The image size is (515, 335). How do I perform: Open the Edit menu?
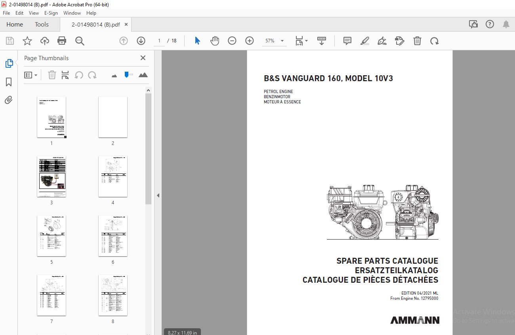click(x=19, y=13)
